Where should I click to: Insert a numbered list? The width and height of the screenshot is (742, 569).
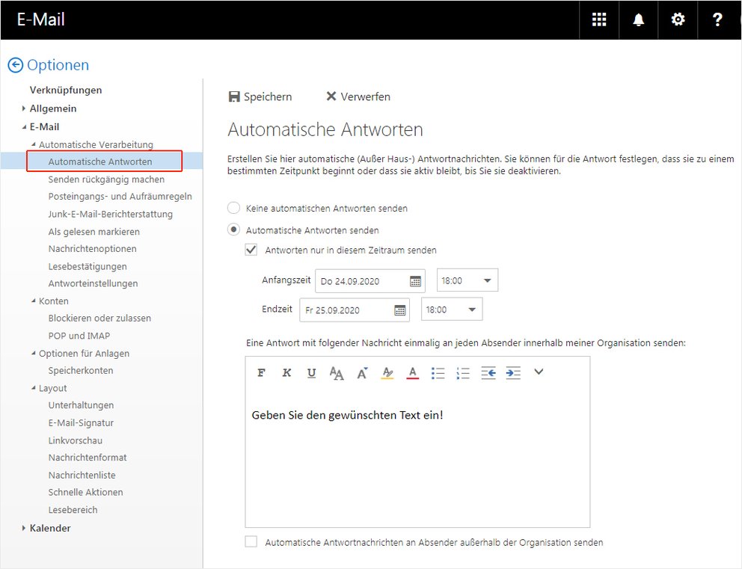pos(463,372)
